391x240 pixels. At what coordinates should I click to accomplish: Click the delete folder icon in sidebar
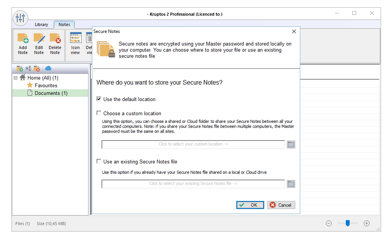(x=37, y=69)
